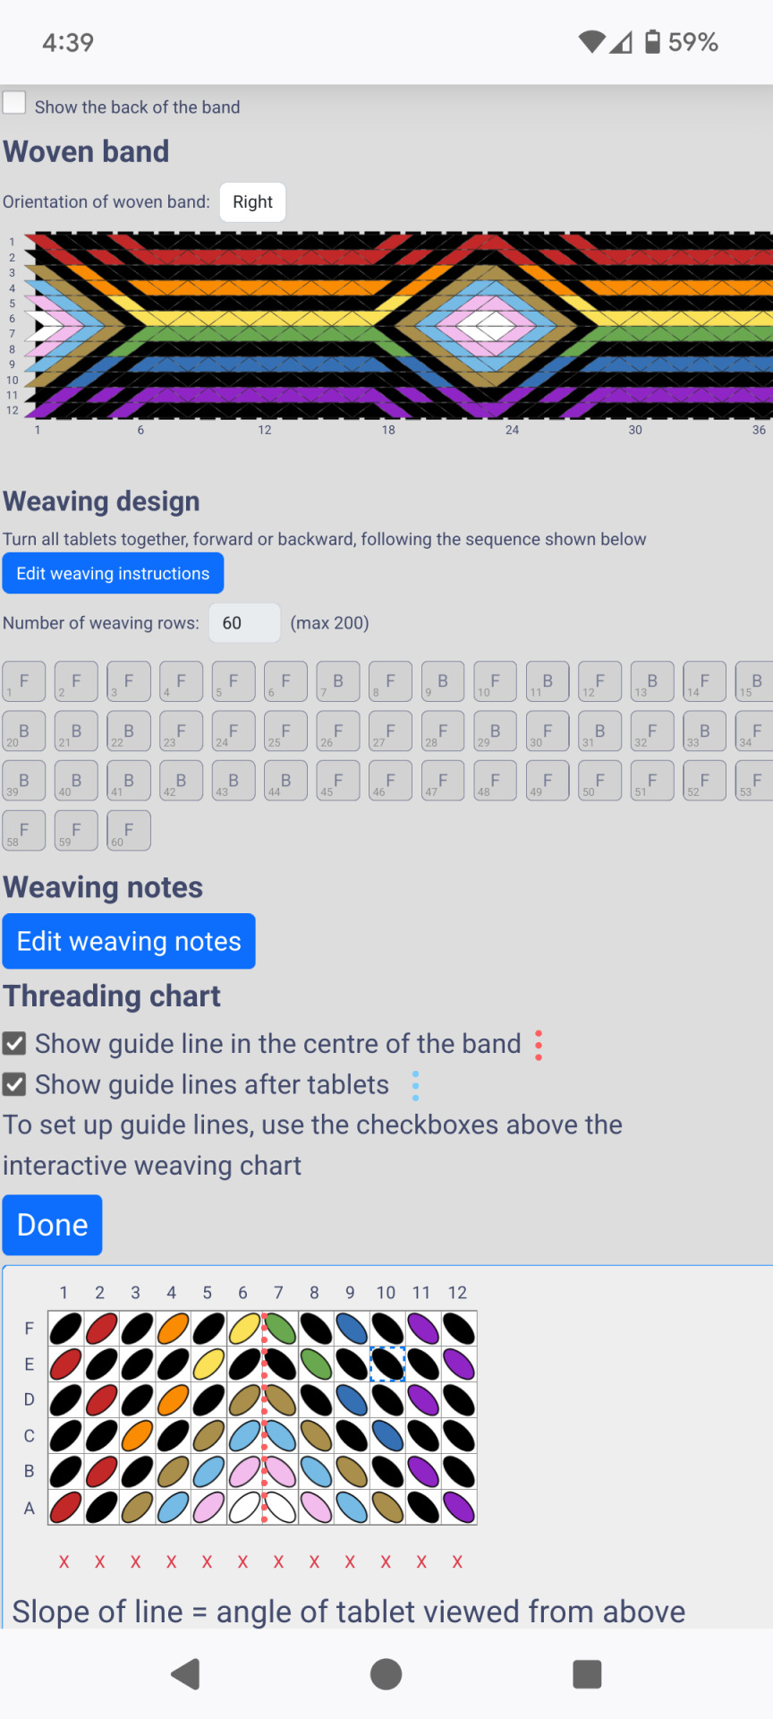Click the yellow thread in tablet 5 row E

(x=208, y=1364)
